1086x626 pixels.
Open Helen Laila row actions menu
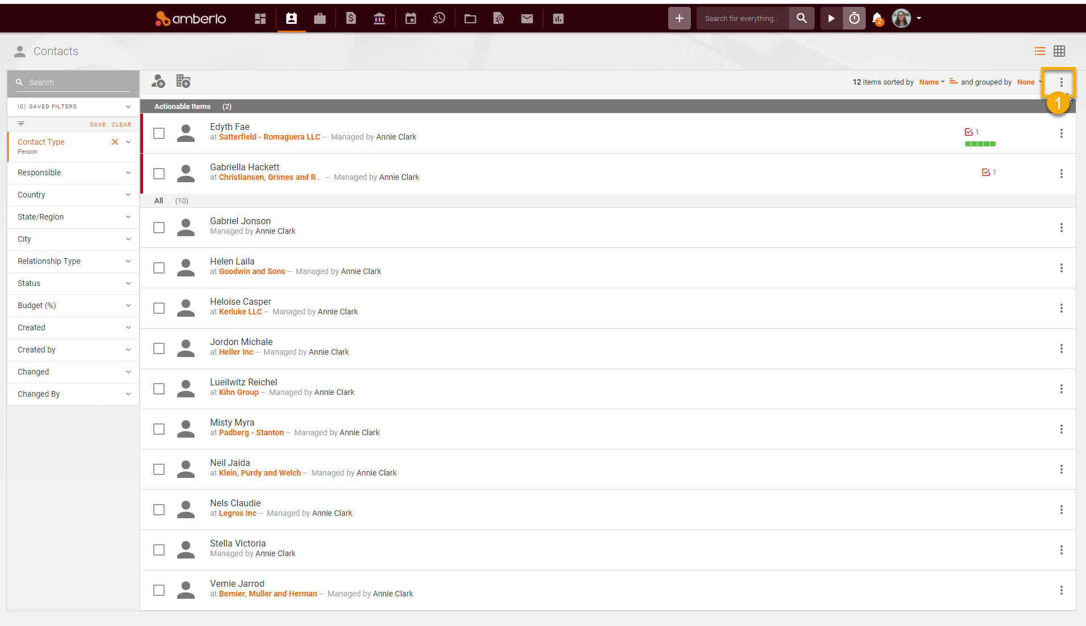tap(1061, 268)
